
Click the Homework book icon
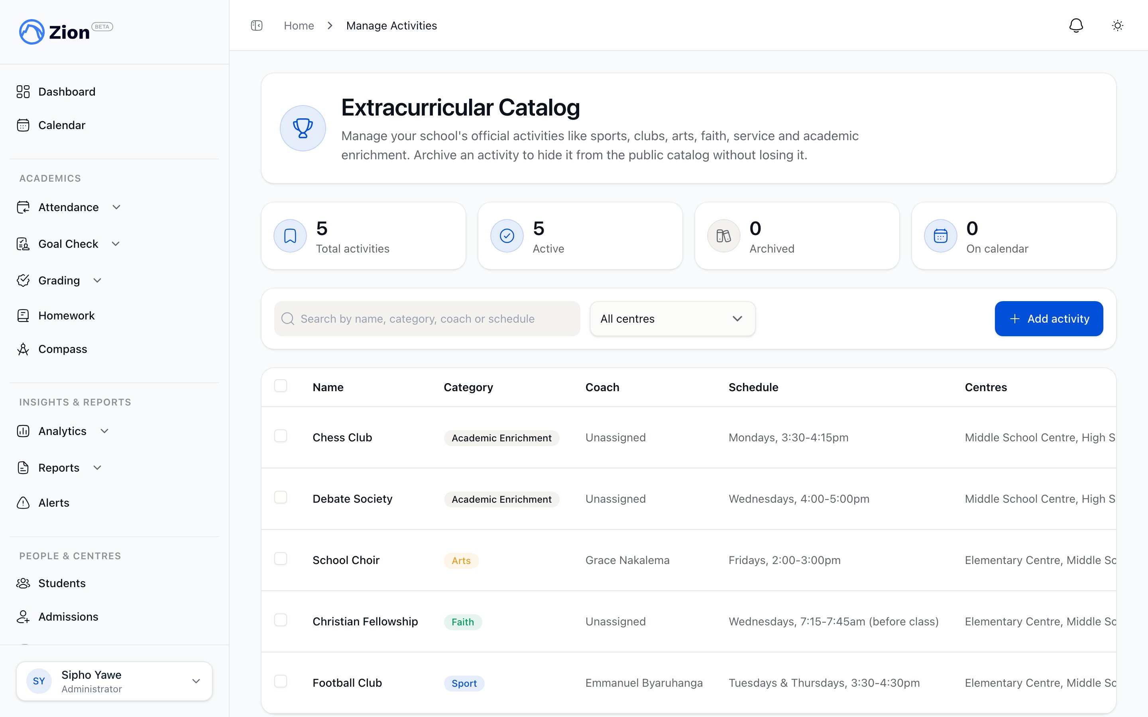pos(23,316)
